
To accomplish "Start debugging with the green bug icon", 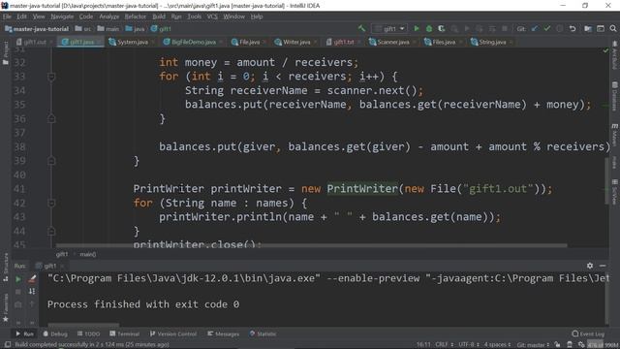I will coord(429,28).
